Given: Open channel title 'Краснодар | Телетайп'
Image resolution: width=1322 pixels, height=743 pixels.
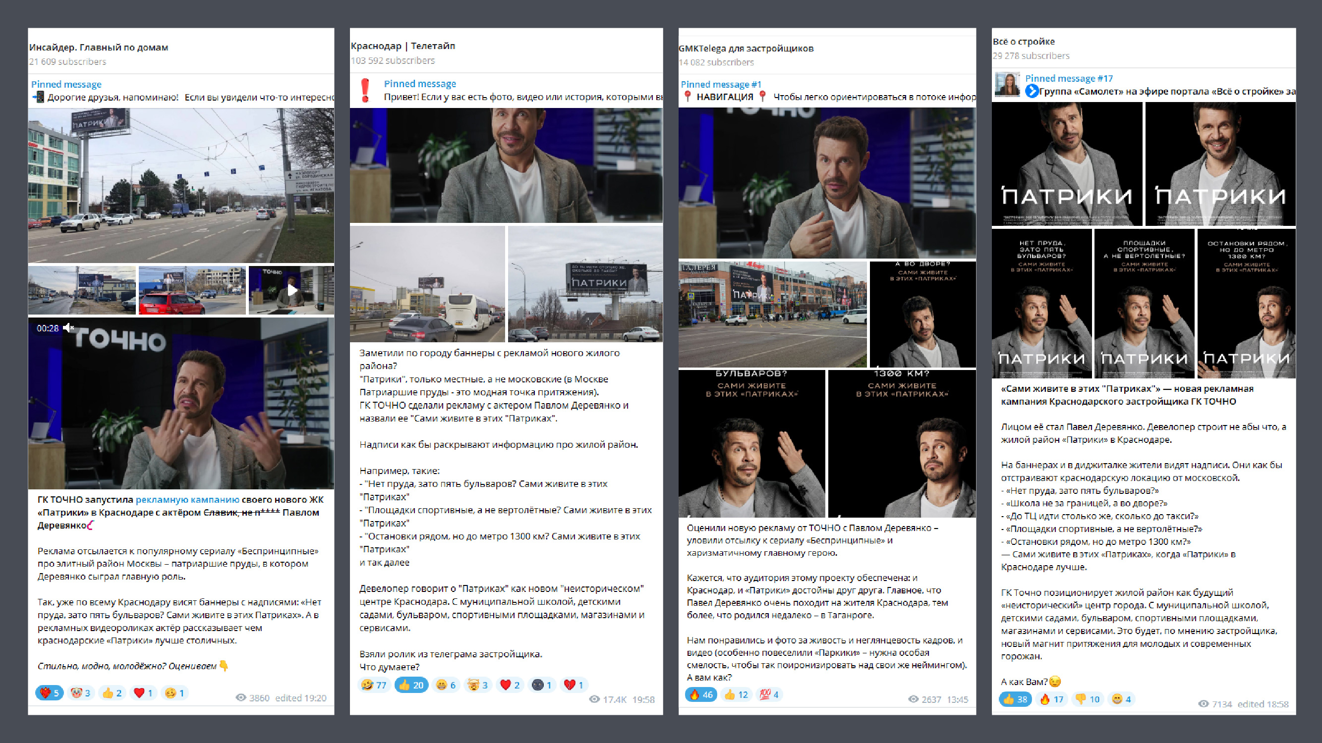Looking at the screenshot, I should coord(403,46).
